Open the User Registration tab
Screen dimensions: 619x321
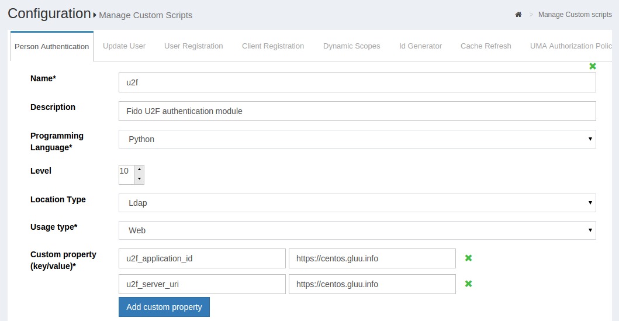[193, 46]
